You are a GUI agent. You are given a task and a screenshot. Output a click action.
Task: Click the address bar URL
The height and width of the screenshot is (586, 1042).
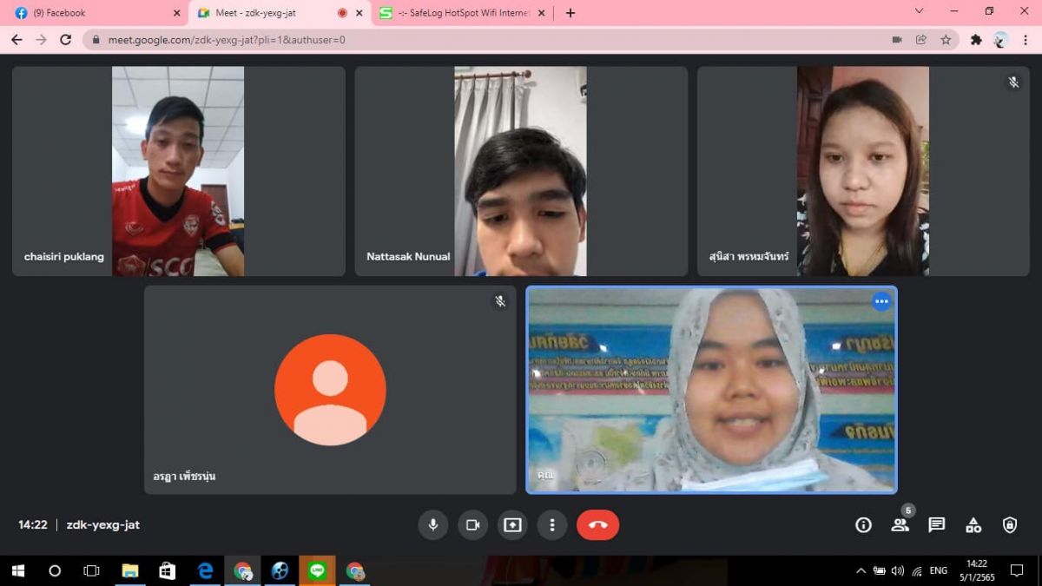pos(347,39)
